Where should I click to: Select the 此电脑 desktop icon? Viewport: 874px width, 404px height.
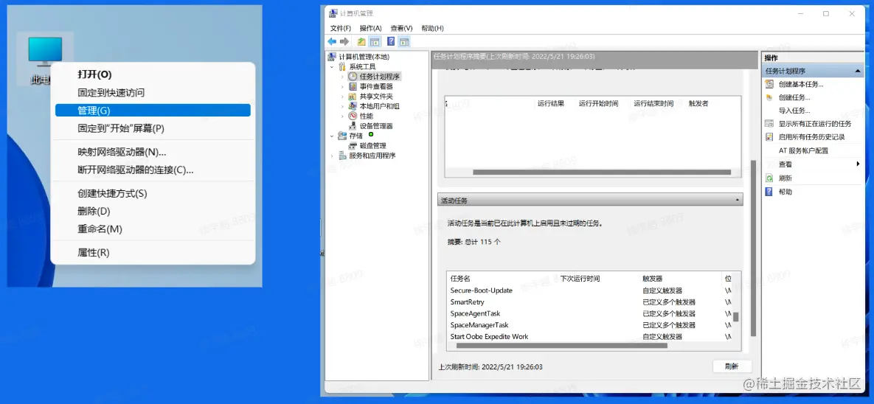[x=44, y=58]
